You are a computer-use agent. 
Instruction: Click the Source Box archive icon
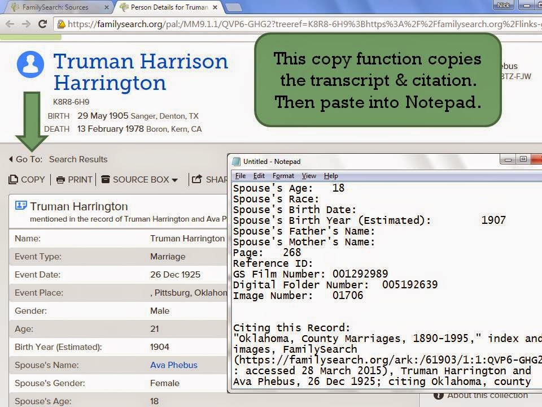point(106,179)
